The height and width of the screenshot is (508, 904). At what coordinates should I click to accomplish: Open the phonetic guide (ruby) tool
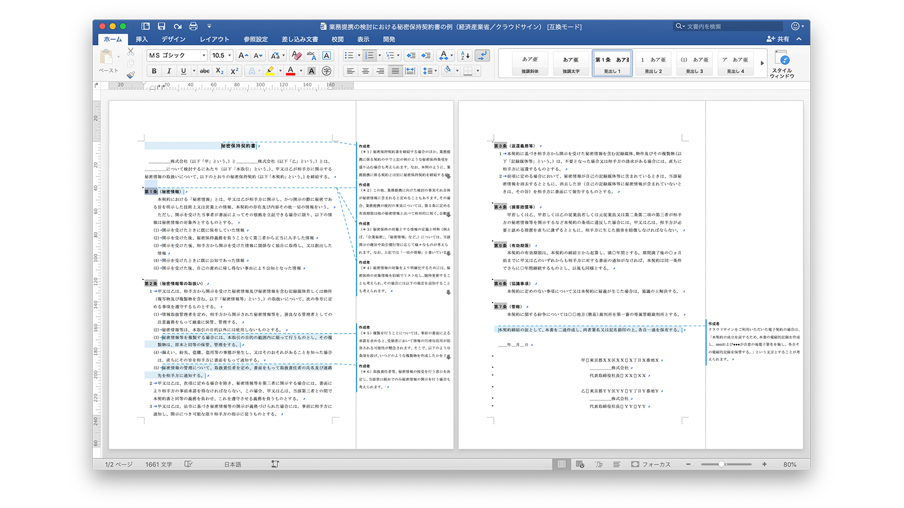click(x=311, y=55)
